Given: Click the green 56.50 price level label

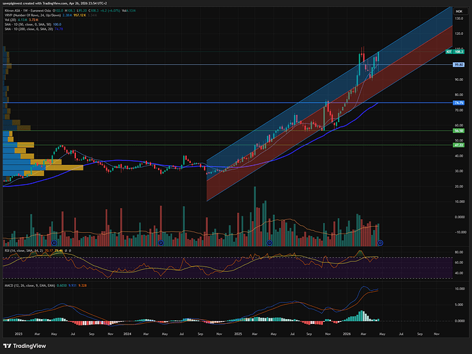Looking at the screenshot, I should (x=459, y=130).
